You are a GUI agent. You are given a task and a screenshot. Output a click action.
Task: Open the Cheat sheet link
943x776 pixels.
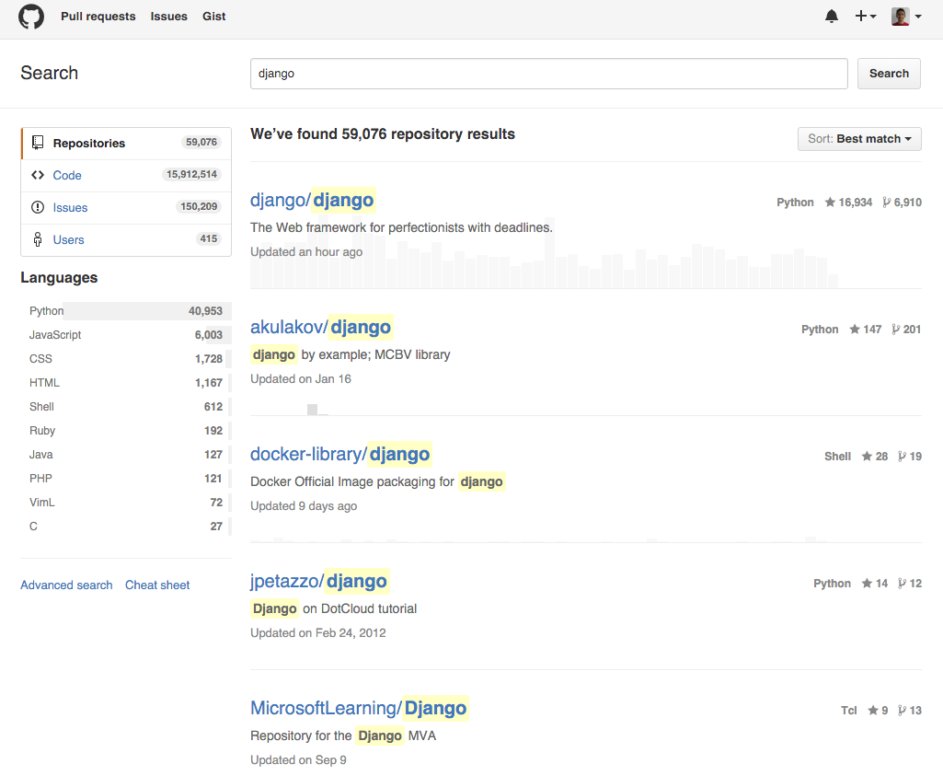(x=157, y=585)
